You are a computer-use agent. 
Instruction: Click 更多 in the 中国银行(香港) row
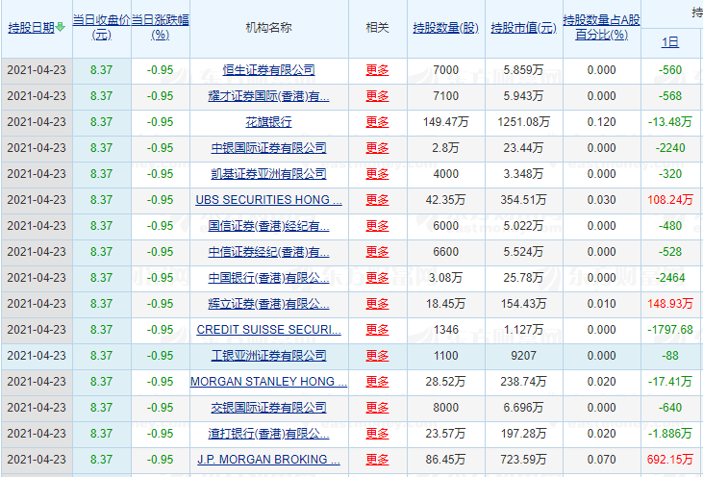coord(377,278)
